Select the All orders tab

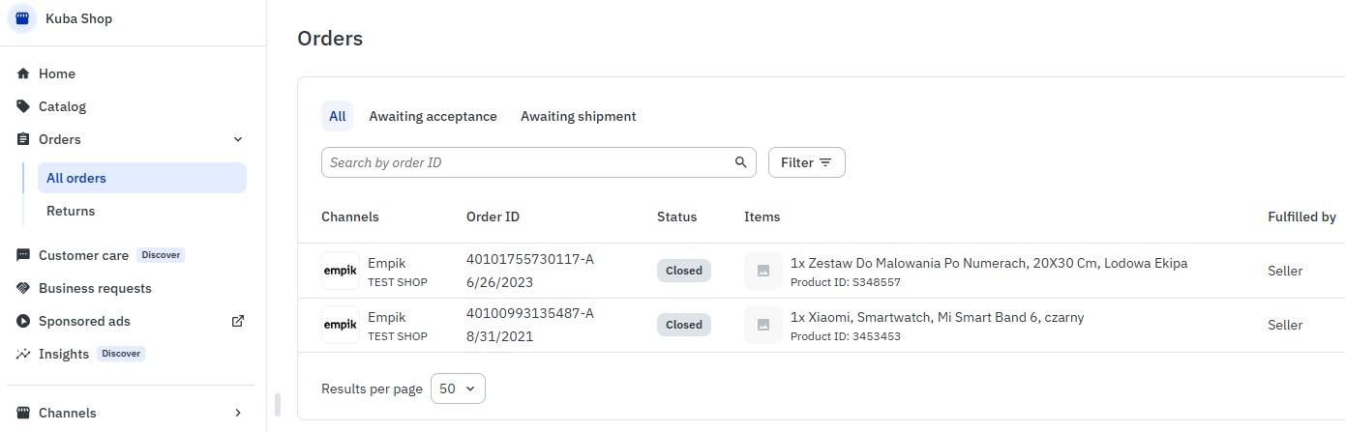click(x=337, y=116)
